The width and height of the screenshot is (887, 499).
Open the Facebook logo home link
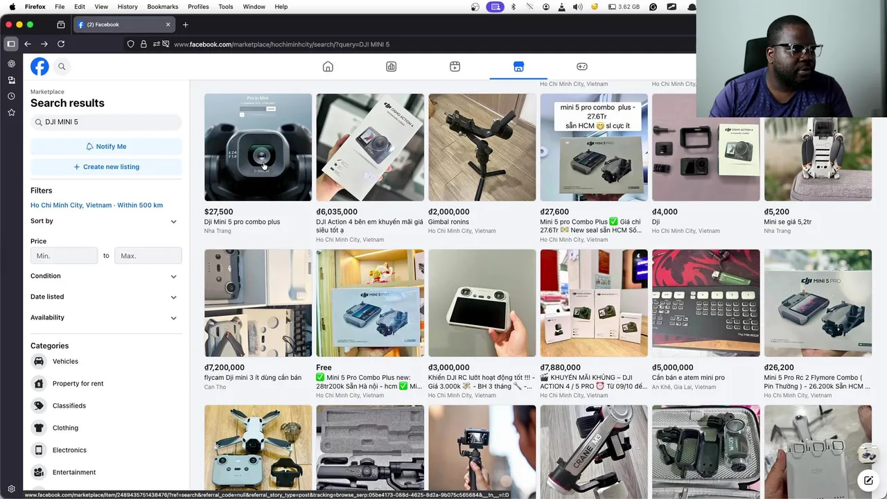click(39, 67)
